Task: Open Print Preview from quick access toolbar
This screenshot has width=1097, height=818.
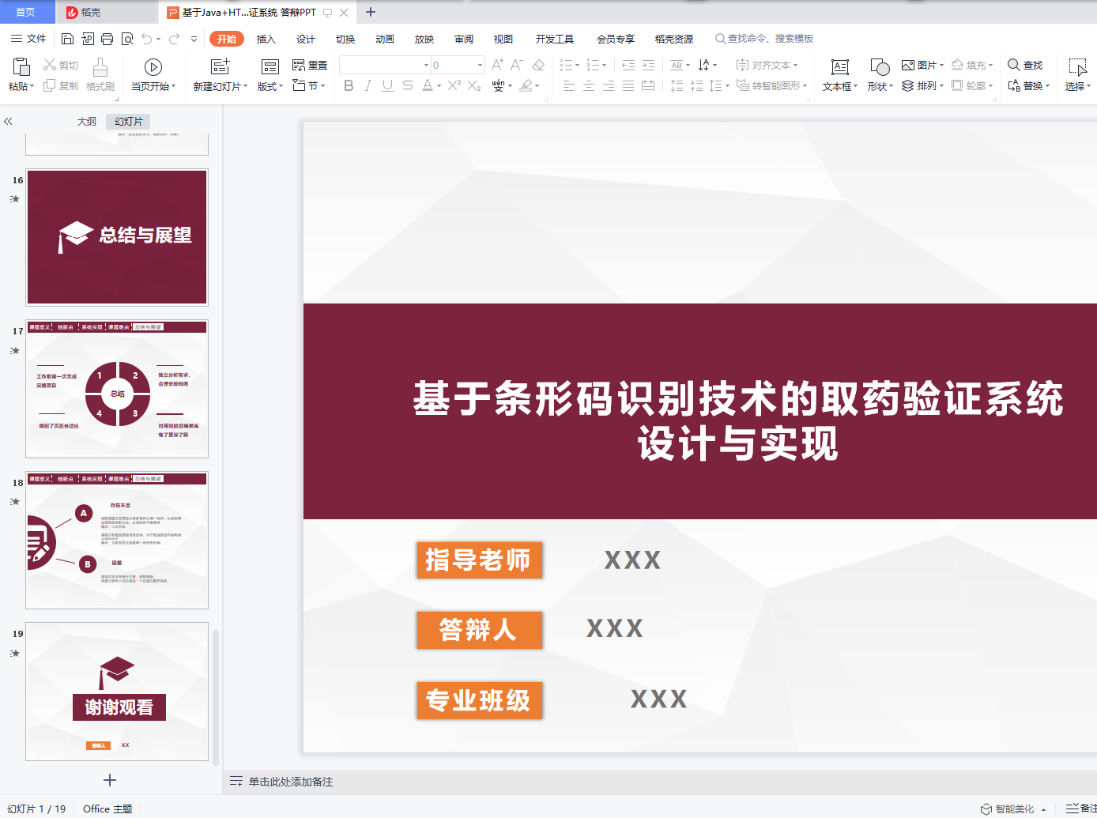Action: 126,39
